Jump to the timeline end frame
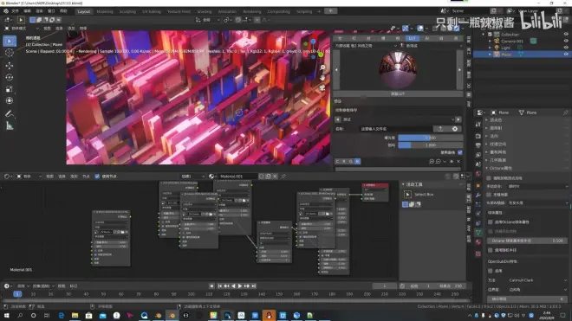Viewport: 572px width, 321px height. 254,286
